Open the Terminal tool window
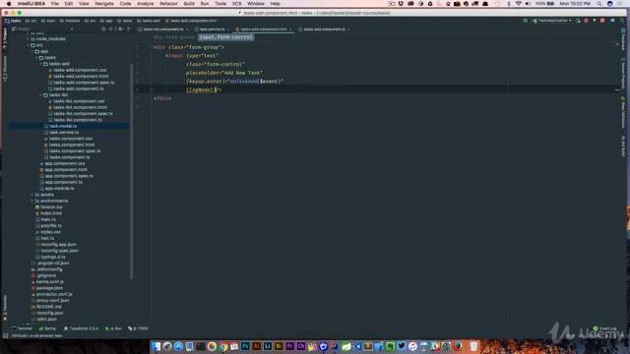Screen dimensions: 630x354 coord(23,328)
